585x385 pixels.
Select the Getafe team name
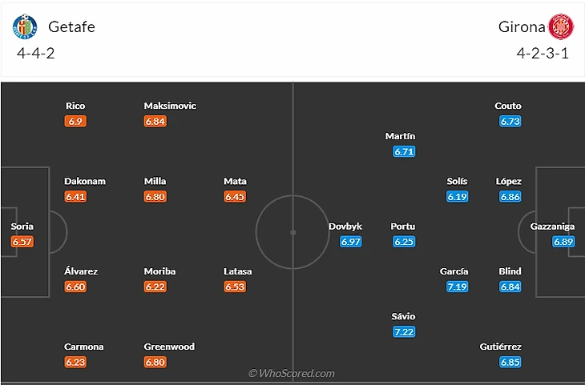tap(71, 27)
